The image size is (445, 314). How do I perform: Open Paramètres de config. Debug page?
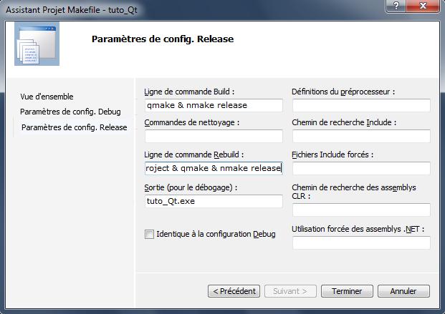point(70,112)
